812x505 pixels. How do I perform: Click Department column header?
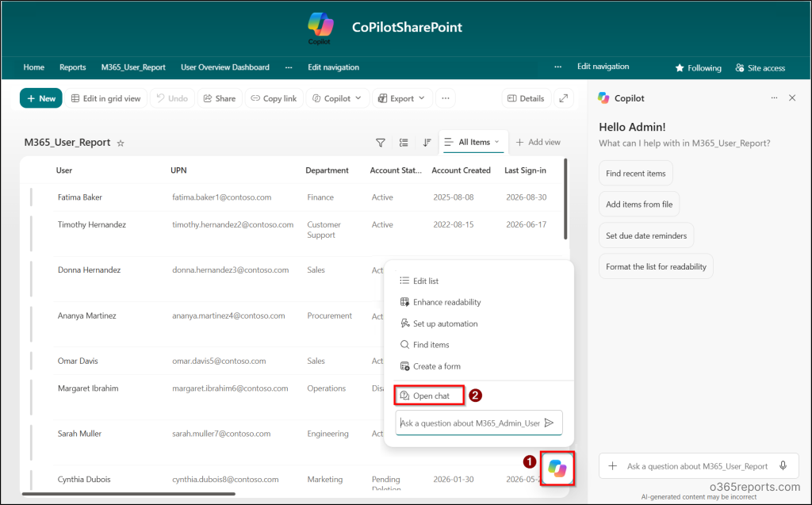click(x=327, y=170)
